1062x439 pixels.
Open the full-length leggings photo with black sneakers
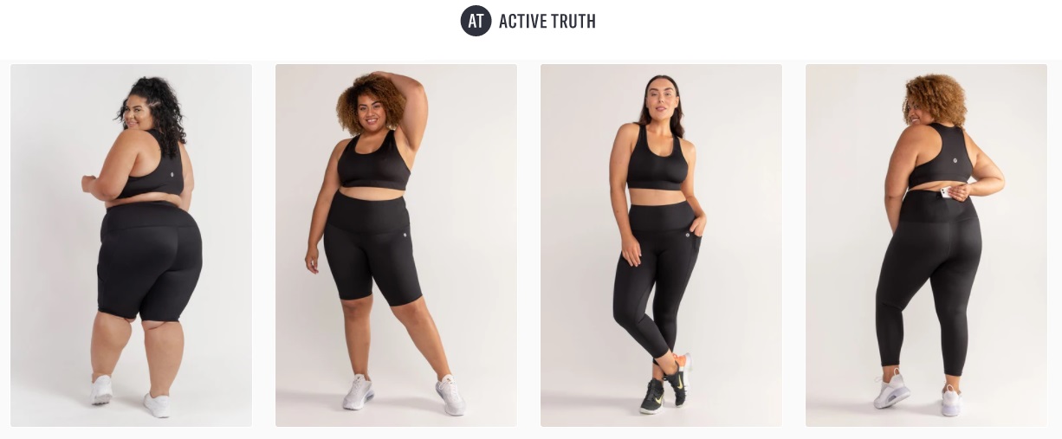(x=661, y=245)
